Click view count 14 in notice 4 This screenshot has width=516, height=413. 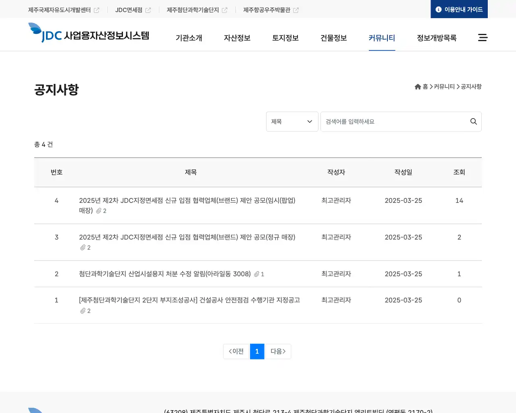tap(459, 200)
